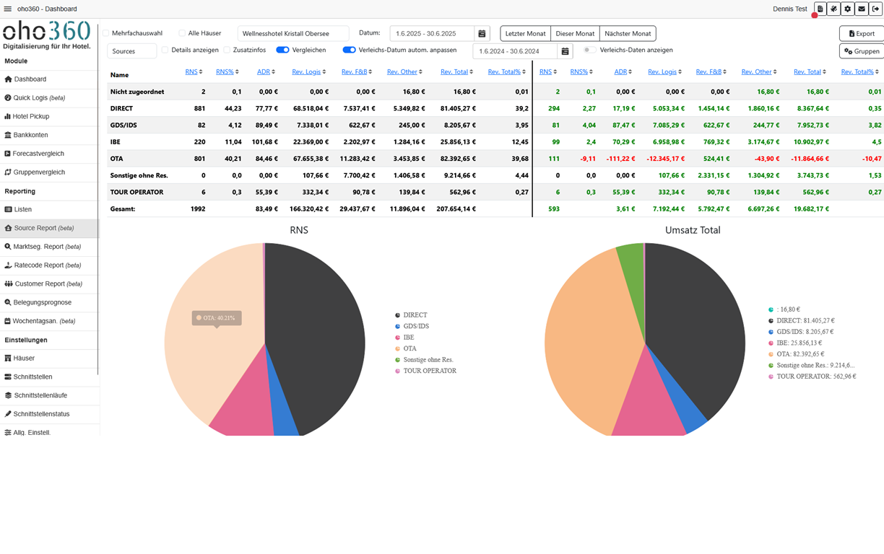This screenshot has width=884, height=554.
Task: Check the Alle Häuser checkbox
Action: 182,33
